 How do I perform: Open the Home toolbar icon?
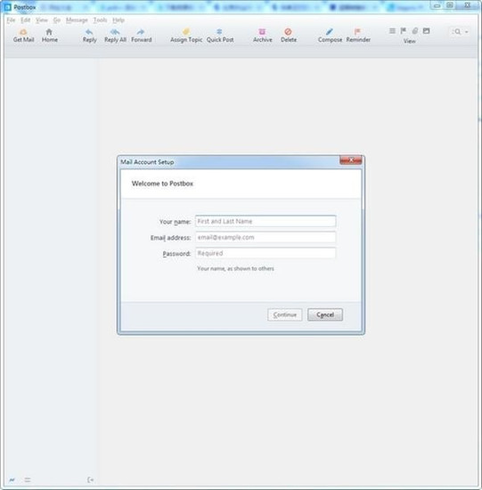pos(49,32)
